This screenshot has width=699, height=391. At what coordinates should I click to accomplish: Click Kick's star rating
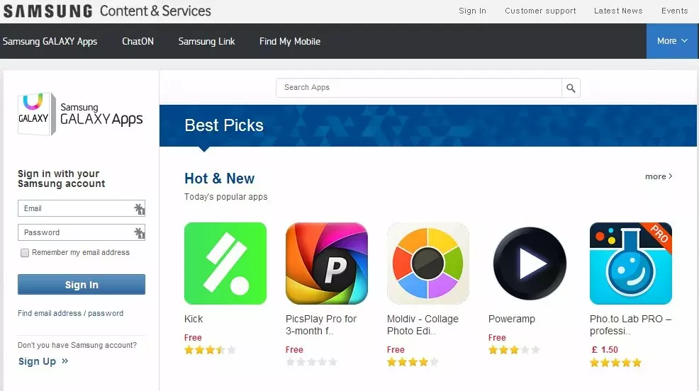pyautogui.click(x=210, y=350)
